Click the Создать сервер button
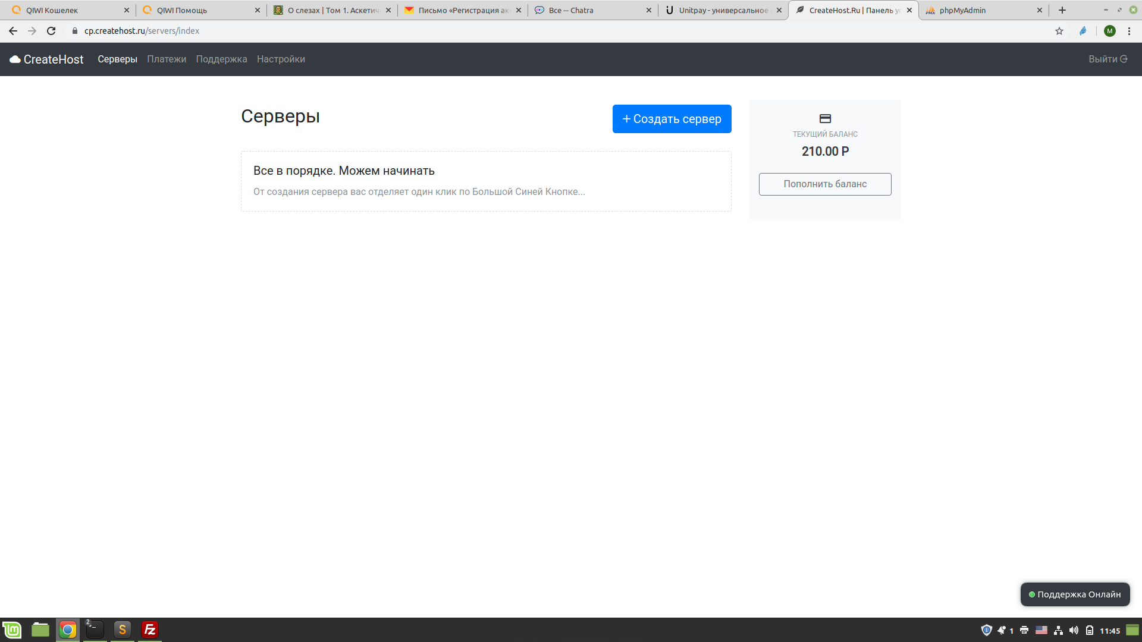 [672, 119]
